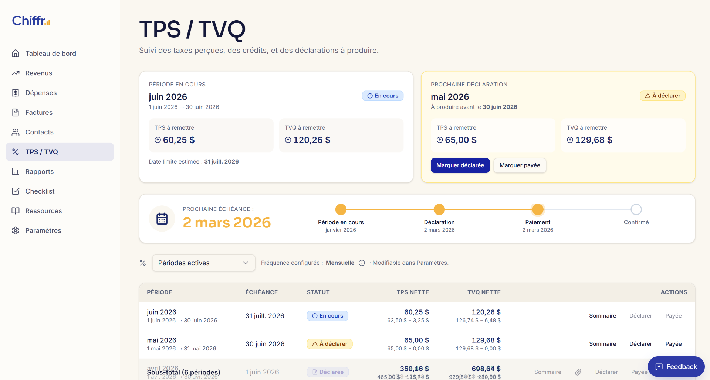Screen dimensions: 710x380
Task: Open Périodes actives dropdown
Action: [x=203, y=263]
